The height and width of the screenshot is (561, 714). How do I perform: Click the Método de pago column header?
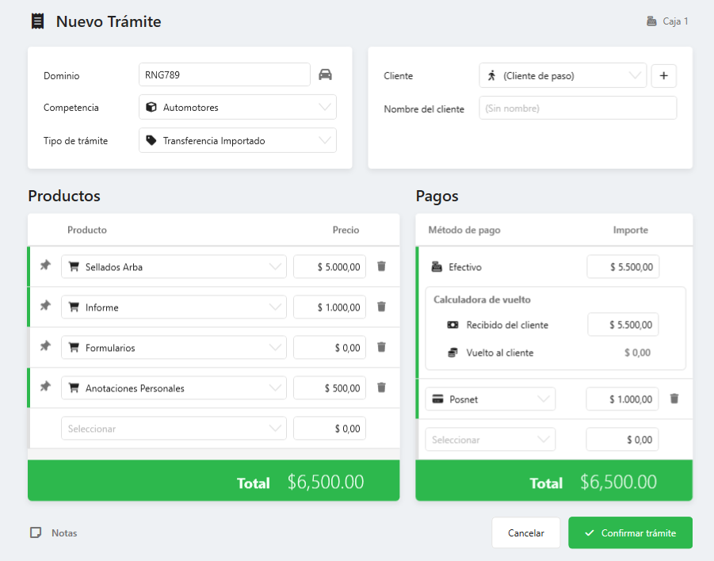[x=464, y=230]
